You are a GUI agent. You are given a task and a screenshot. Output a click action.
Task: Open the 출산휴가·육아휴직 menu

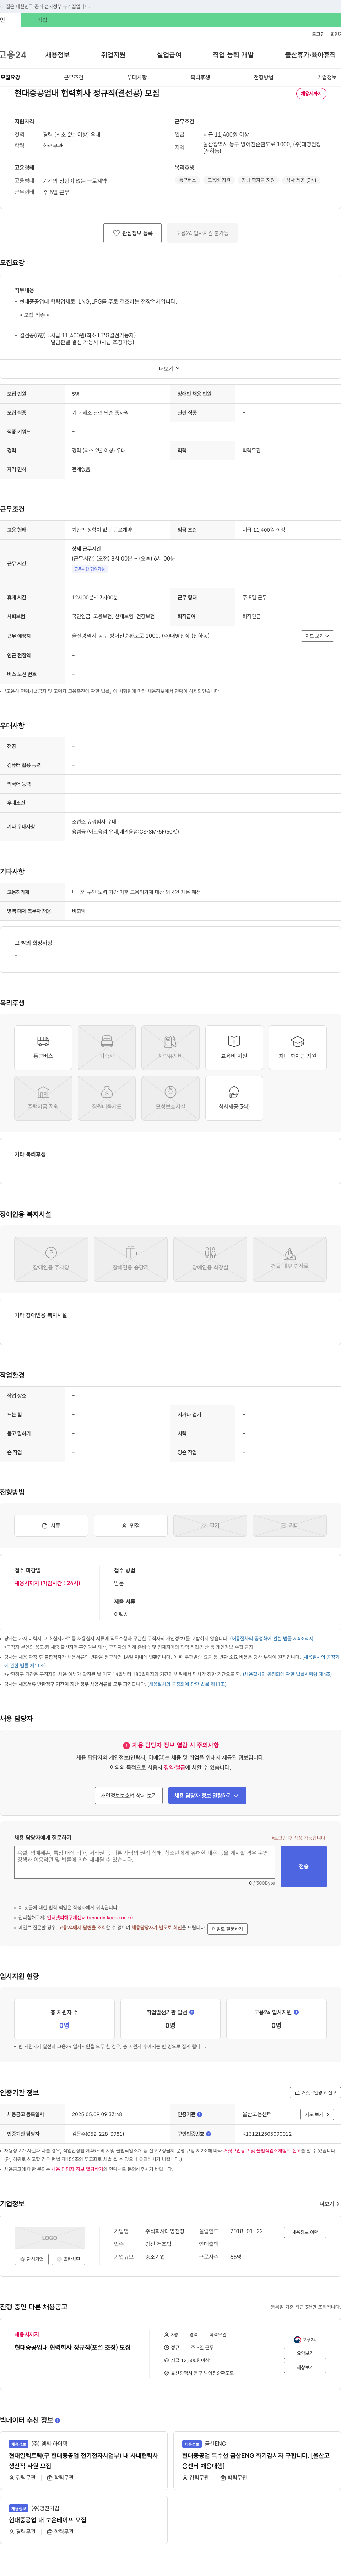click(310, 55)
